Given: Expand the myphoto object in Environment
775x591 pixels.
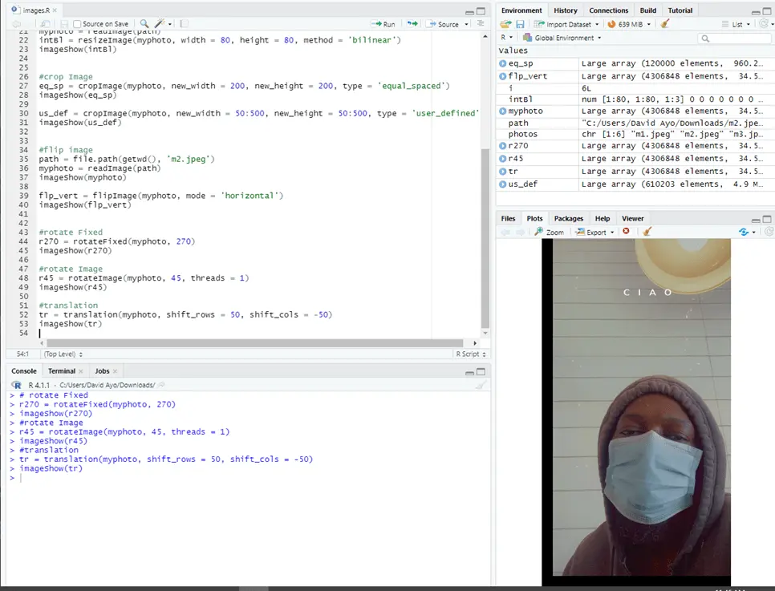Looking at the screenshot, I should click(x=503, y=111).
